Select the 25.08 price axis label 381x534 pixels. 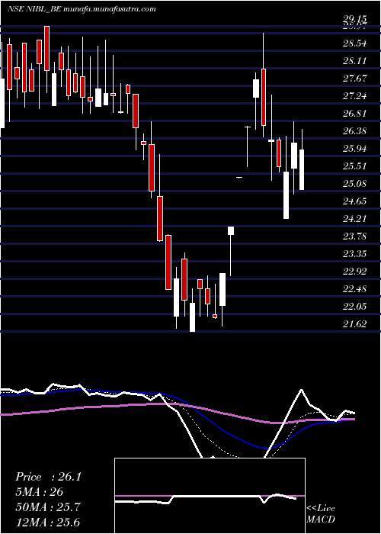click(x=356, y=184)
